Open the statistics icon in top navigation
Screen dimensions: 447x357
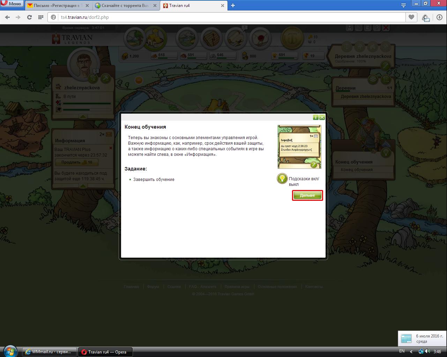[211, 38]
